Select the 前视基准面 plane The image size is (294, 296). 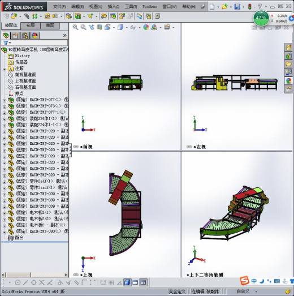(x=25, y=75)
